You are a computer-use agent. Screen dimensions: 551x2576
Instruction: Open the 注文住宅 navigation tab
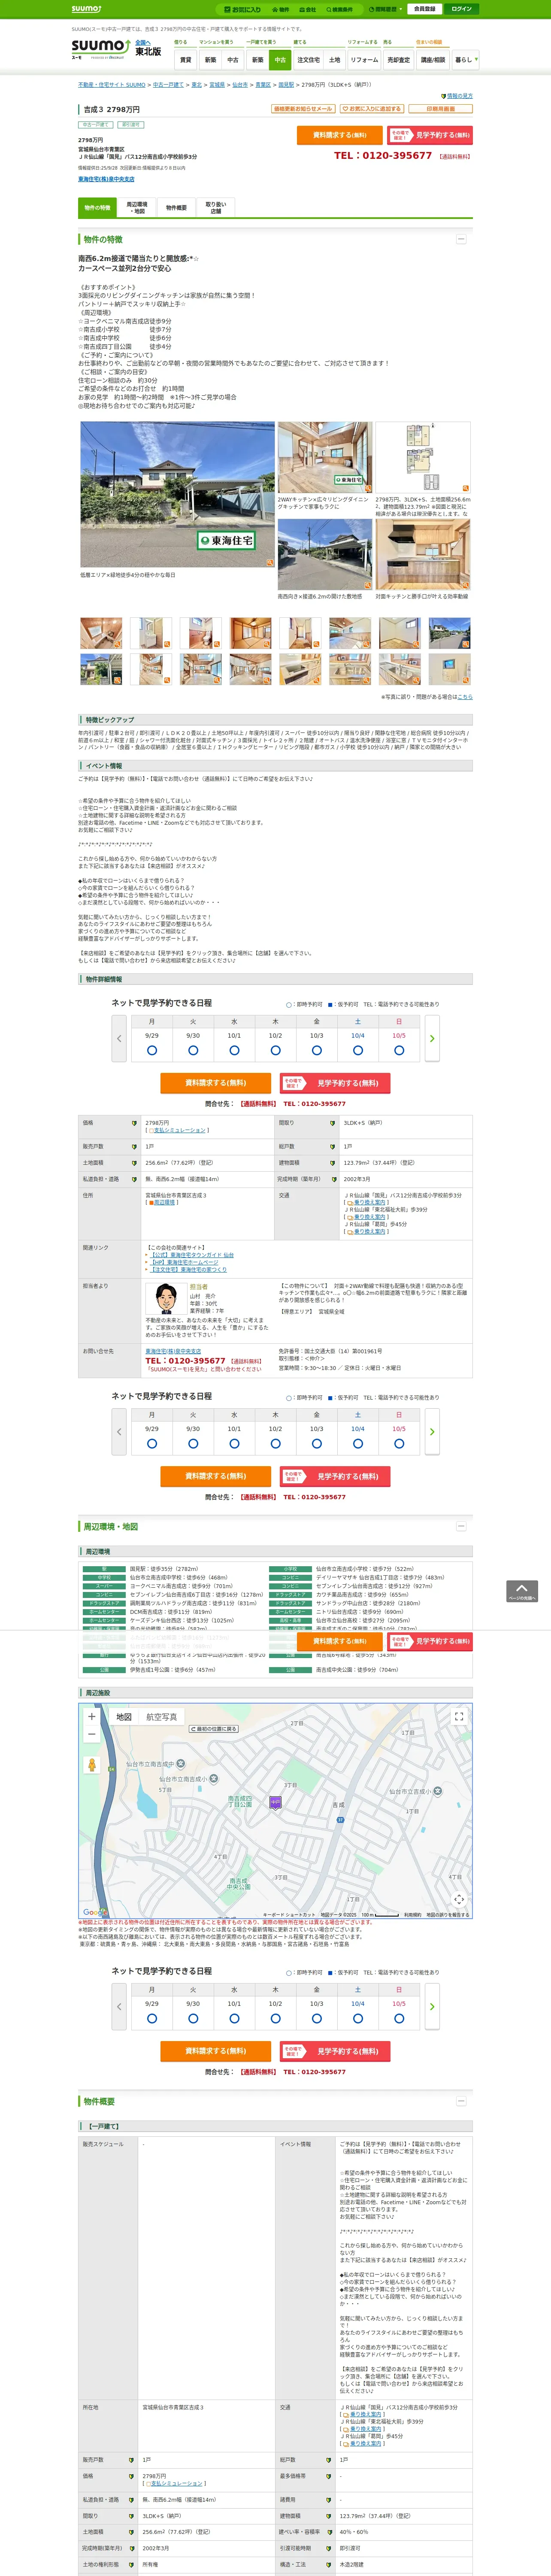pyautogui.click(x=309, y=60)
